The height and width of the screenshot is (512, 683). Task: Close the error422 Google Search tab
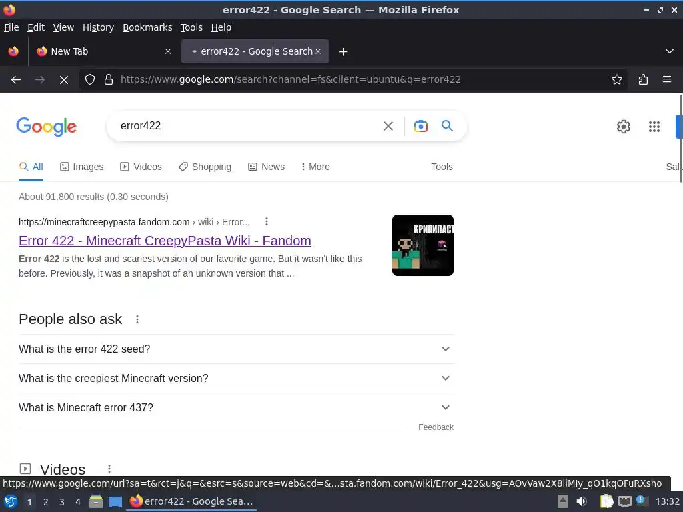pos(318,51)
